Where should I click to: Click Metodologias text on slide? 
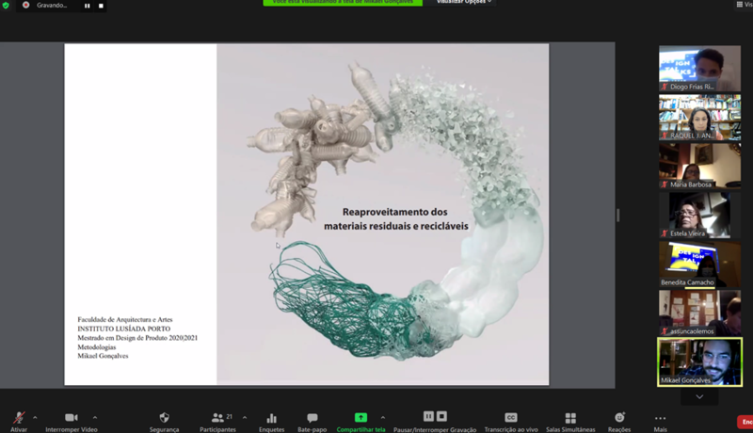97,347
